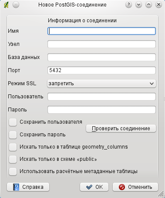Click the upward chevron title bar button

(x=148, y=5)
